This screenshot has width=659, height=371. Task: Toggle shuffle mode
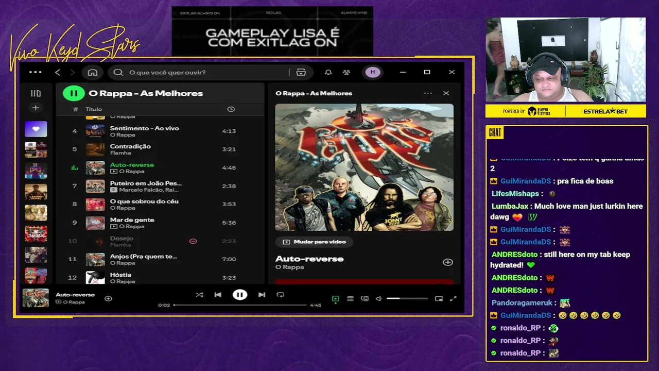tap(199, 295)
